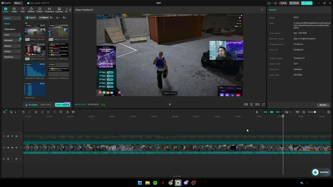Select Subprojects in the sidebar
The height and width of the screenshot is (187, 333).
click(10, 29)
